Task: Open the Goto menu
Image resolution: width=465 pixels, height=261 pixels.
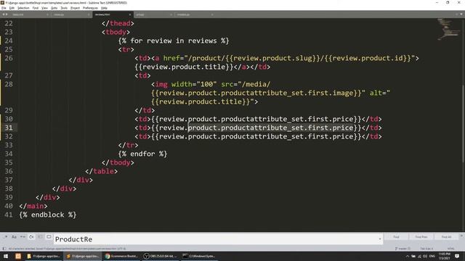Action: click(54, 8)
